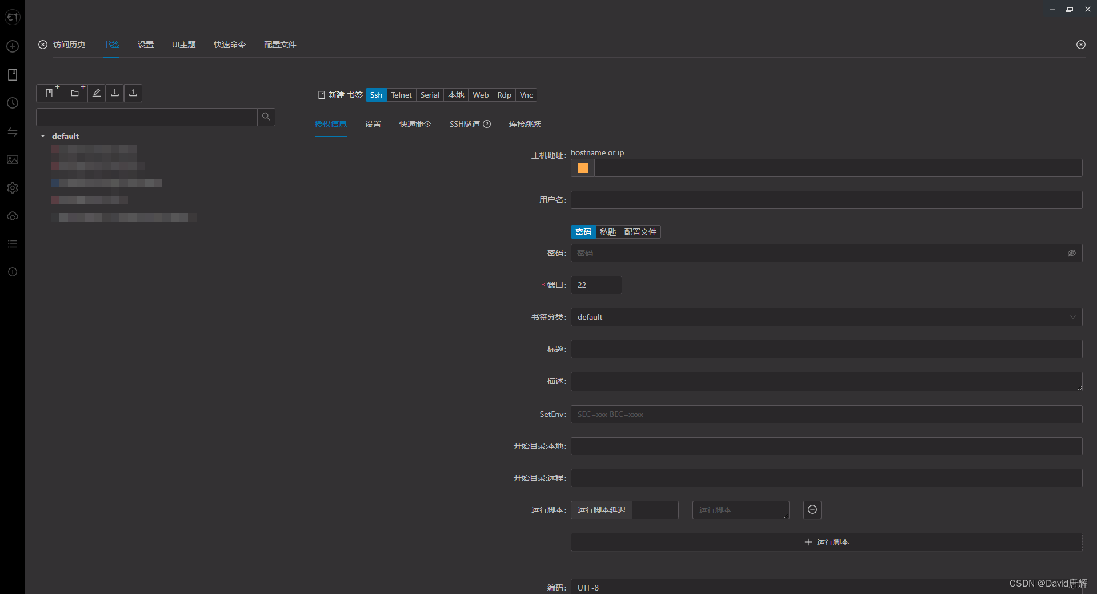Viewport: 1097px width, 594px height.
Task: Choose the Web connection type
Action: click(x=481, y=95)
